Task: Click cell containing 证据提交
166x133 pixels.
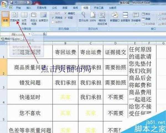Action: [115, 52]
